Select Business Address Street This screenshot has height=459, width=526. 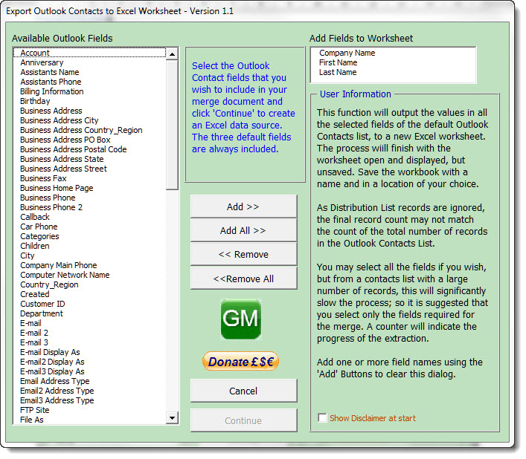(x=89, y=169)
